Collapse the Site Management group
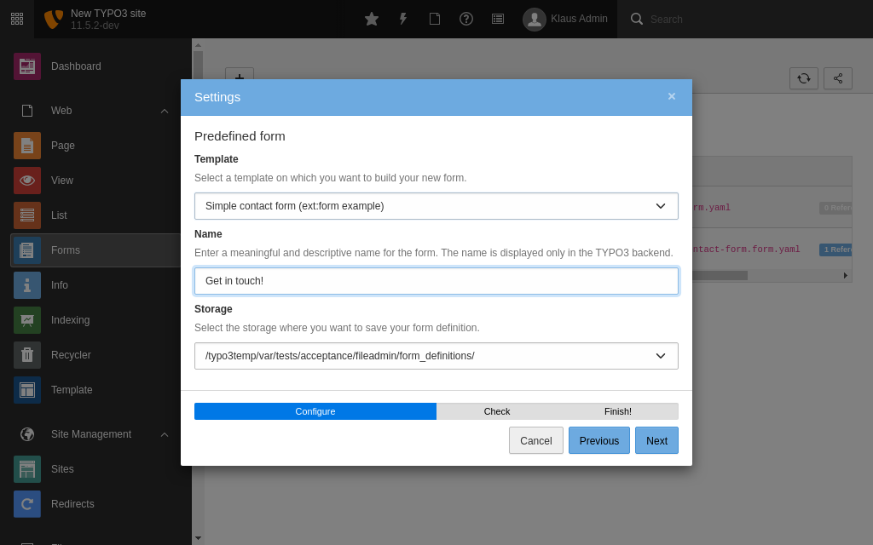This screenshot has height=545, width=873. click(165, 434)
